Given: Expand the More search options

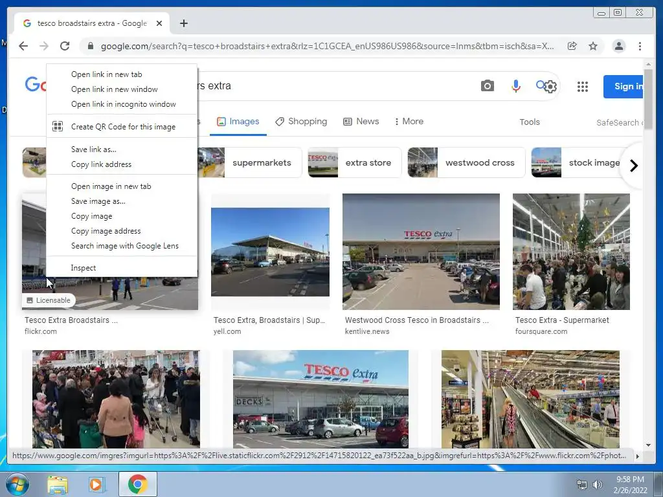Looking at the screenshot, I should pos(409,122).
